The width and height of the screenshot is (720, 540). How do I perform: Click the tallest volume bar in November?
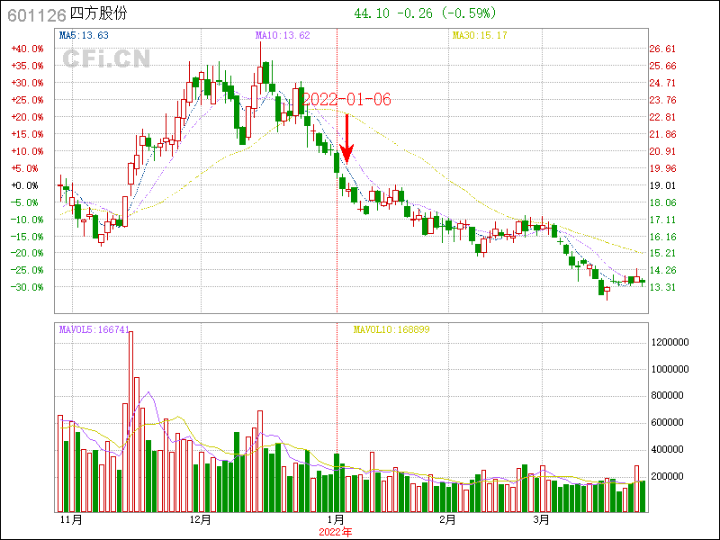130,420
